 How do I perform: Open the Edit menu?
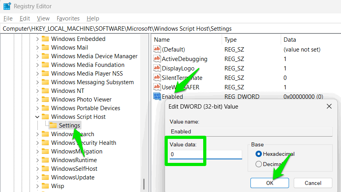(25, 18)
